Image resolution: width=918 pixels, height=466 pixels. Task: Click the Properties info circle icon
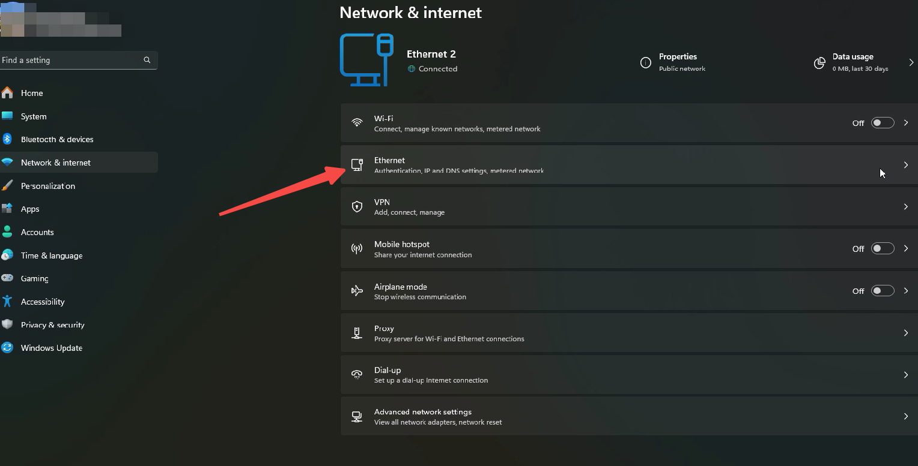coord(646,62)
